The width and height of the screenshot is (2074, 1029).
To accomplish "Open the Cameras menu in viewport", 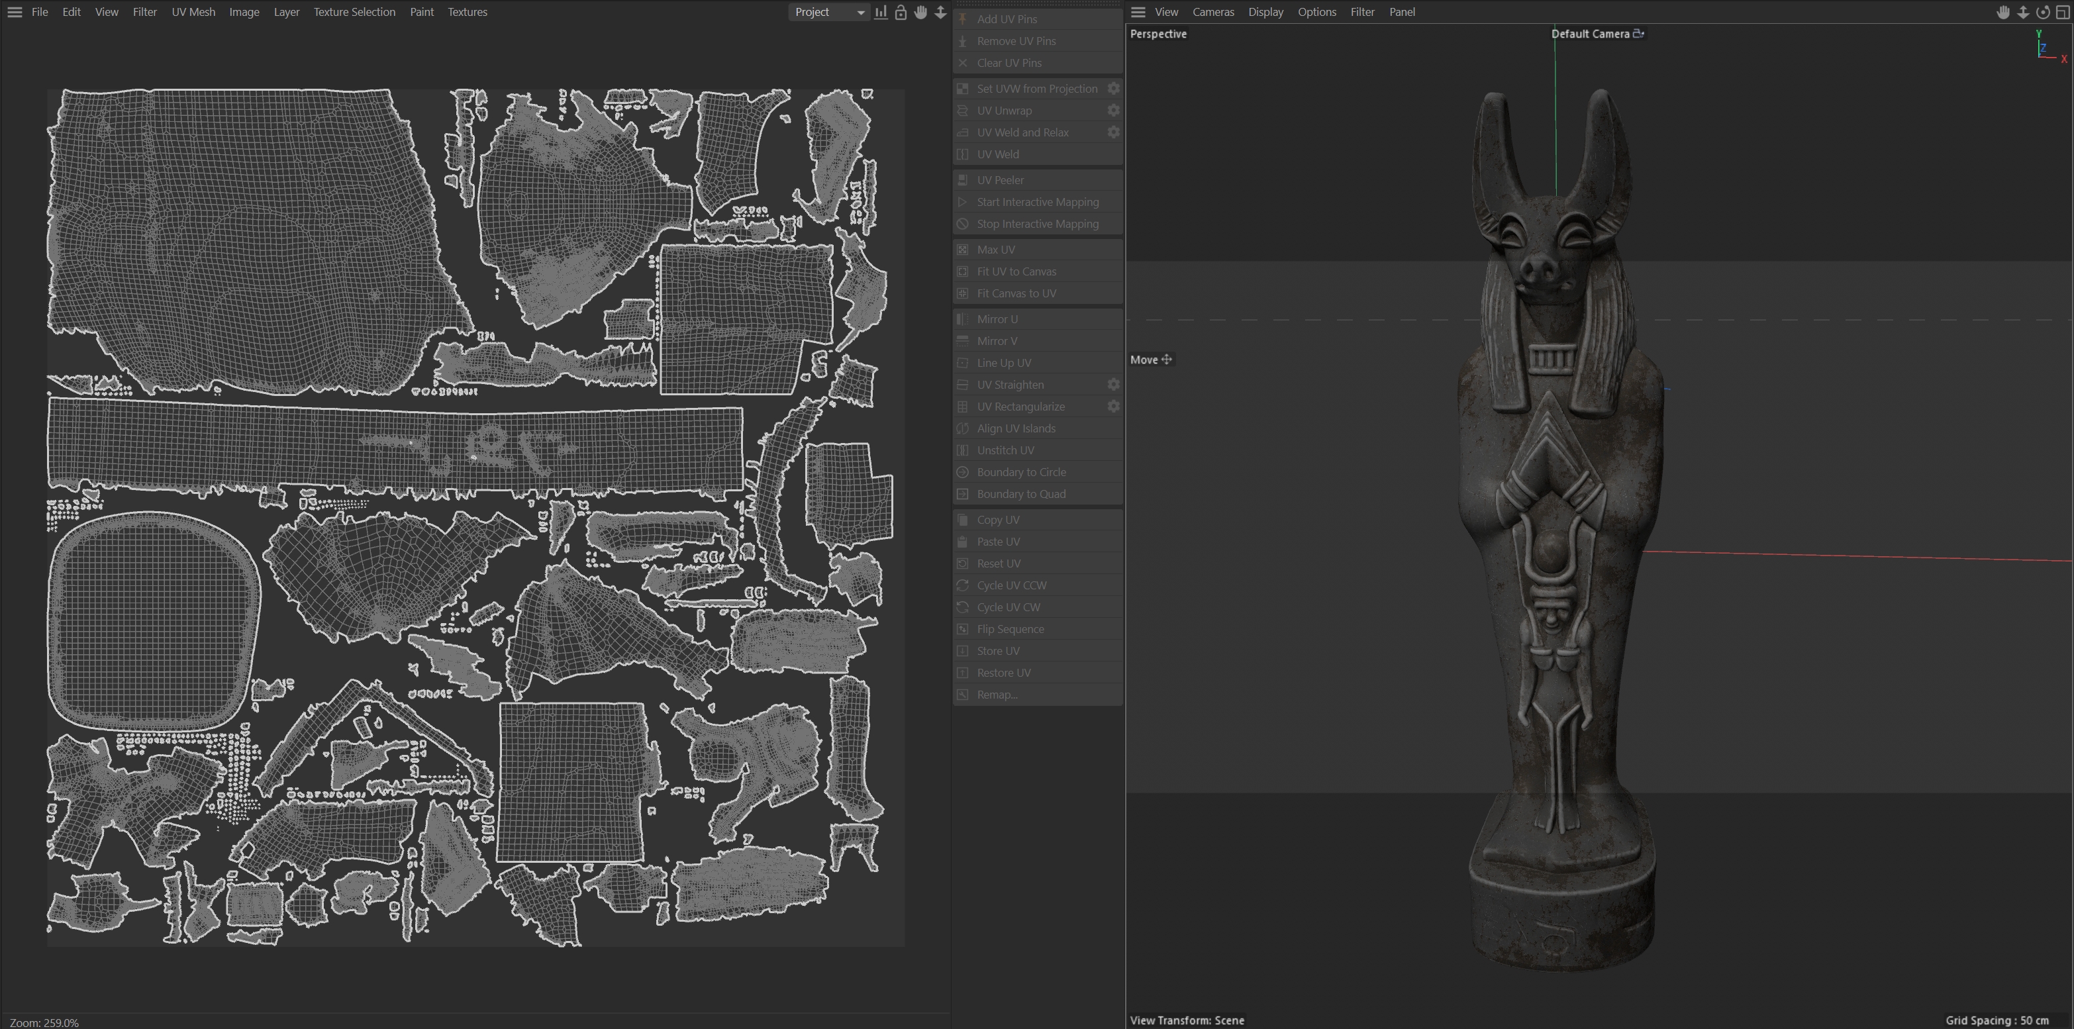I will pyautogui.click(x=1212, y=12).
